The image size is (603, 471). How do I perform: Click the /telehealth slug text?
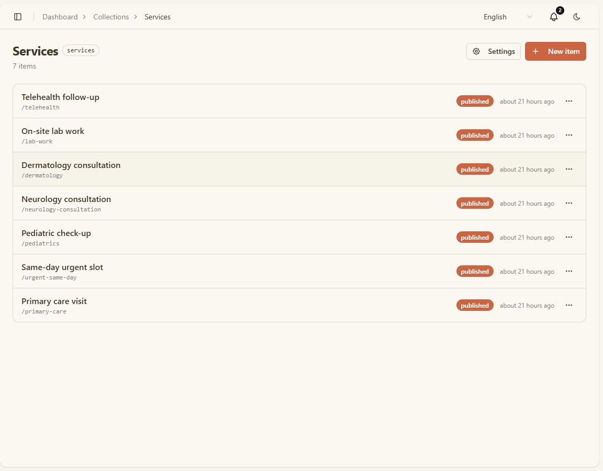[x=40, y=107]
